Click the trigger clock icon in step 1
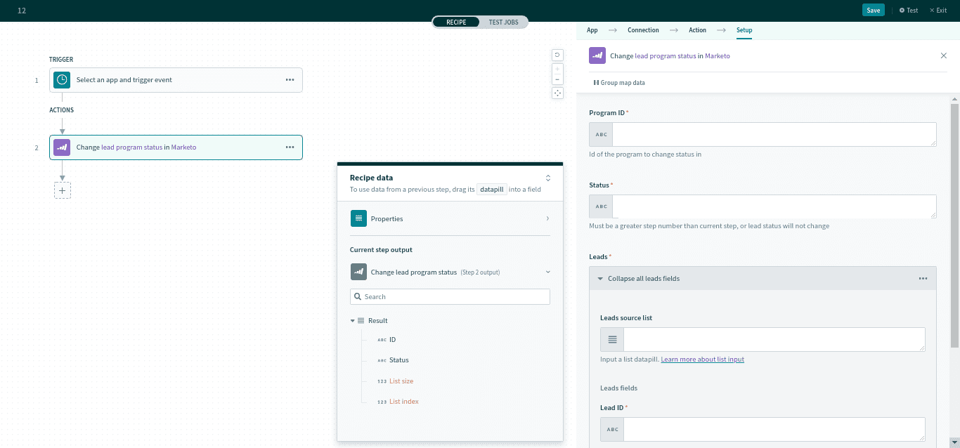The image size is (960, 448). click(x=62, y=80)
